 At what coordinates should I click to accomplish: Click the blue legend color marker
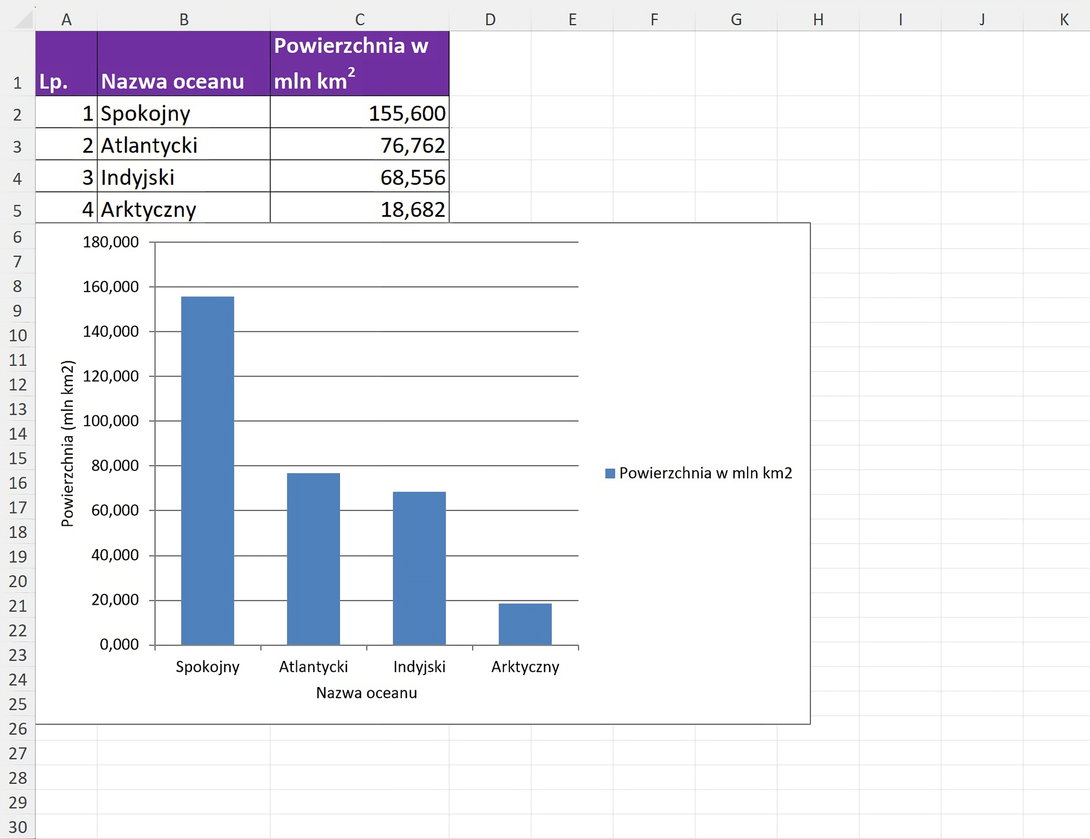[x=610, y=473]
